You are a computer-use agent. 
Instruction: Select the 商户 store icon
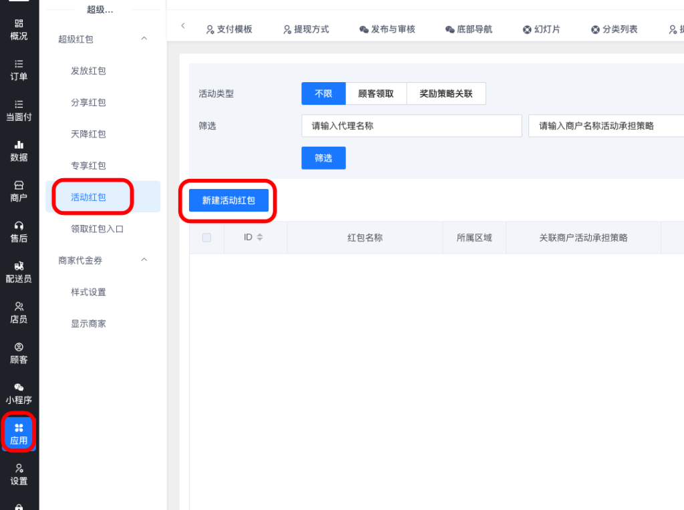click(19, 186)
